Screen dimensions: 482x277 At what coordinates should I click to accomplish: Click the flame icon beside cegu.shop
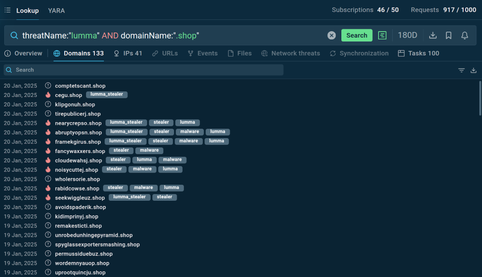(48, 95)
